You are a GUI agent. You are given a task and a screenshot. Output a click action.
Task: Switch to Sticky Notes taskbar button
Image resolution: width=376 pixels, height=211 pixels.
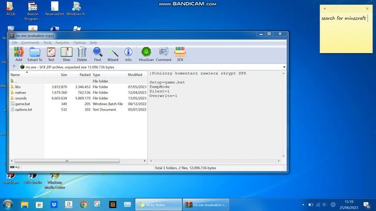point(159,205)
